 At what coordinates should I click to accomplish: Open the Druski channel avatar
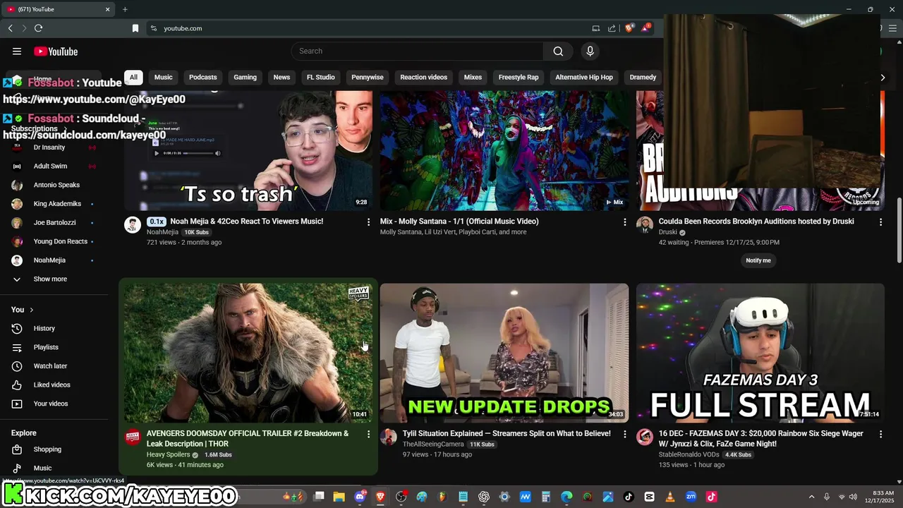pos(645,225)
